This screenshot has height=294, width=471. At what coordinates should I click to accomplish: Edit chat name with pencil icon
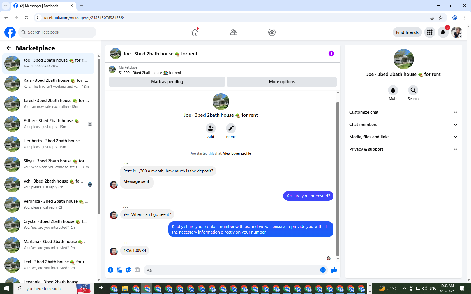pos(231,128)
